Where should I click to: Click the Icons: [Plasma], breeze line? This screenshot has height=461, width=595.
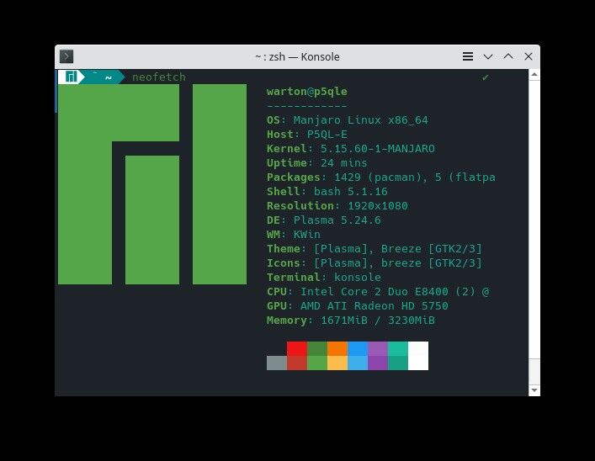click(375, 263)
